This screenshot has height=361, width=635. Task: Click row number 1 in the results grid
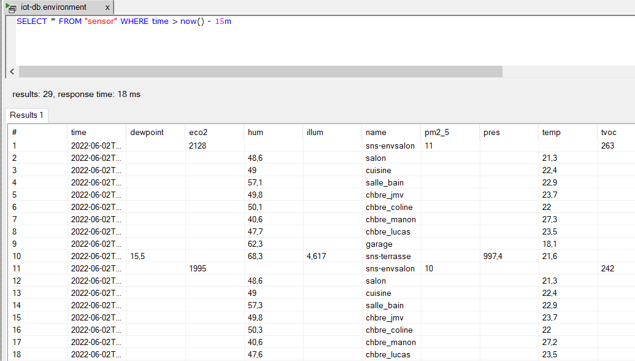[x=15, y=146]
